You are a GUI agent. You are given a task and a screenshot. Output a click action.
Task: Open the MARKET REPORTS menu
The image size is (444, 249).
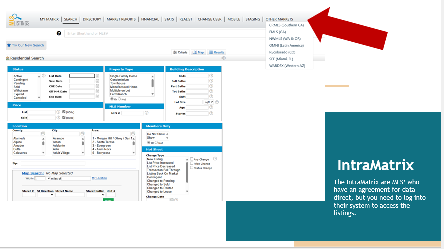tap(121, 19)
